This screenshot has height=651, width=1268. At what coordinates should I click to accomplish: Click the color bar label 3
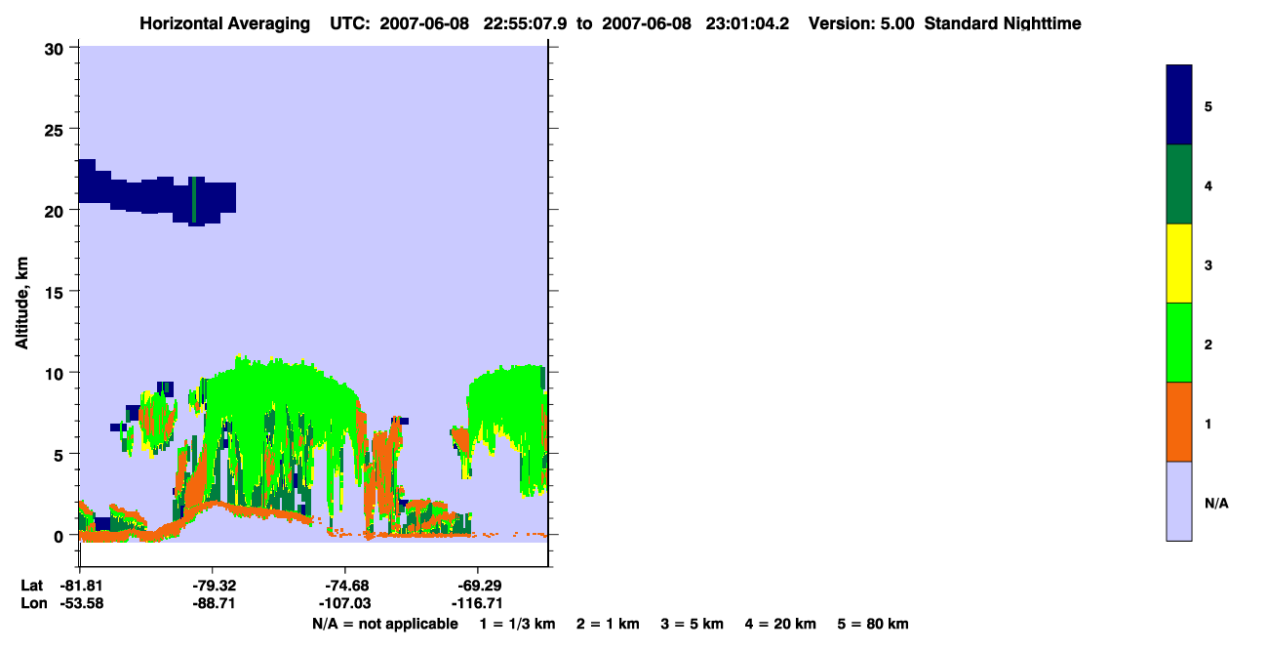[1209, 264]
